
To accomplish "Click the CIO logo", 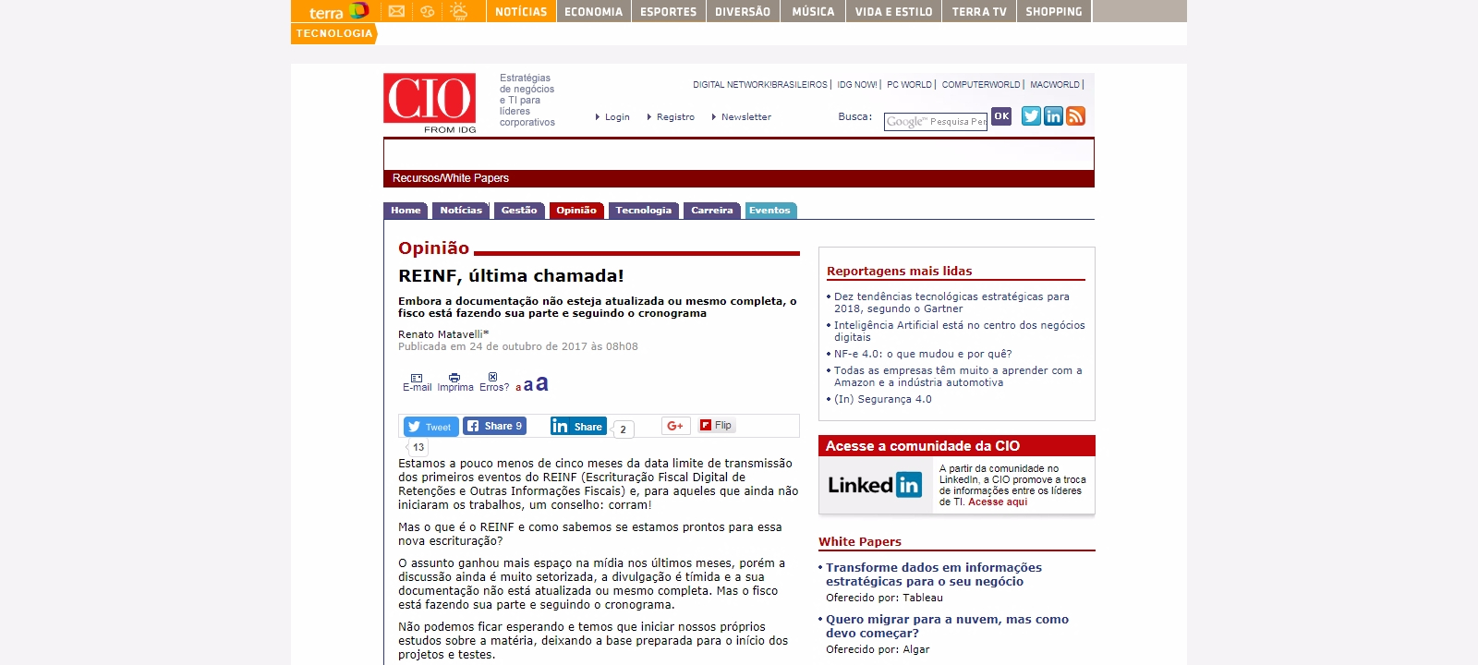I will (430, 103).
